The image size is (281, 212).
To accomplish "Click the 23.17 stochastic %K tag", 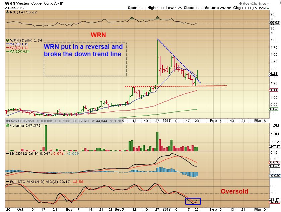I will click(x=275, y=200).
